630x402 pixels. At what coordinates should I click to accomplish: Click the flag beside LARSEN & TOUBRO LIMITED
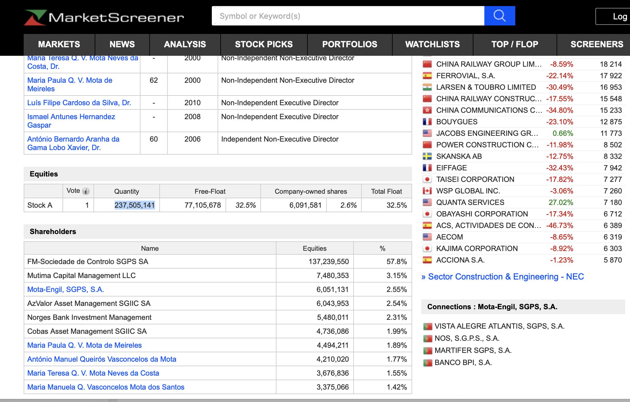[427, 87]
